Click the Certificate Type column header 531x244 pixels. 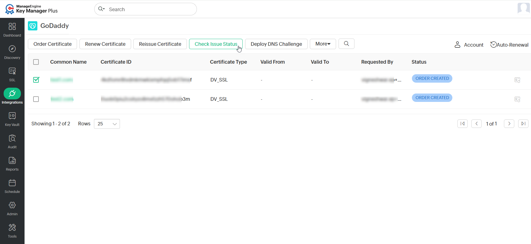228,62
